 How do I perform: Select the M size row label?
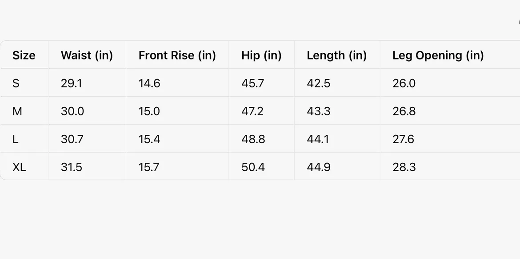(17, 111)
